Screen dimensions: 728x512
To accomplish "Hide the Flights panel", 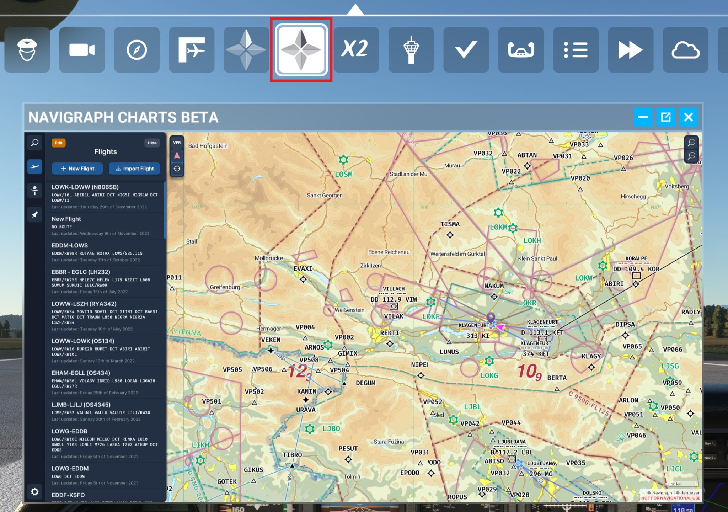I will coord(152,143).
